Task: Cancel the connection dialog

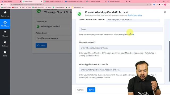Action: (80, 90)
